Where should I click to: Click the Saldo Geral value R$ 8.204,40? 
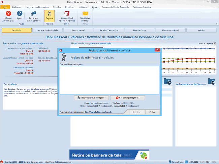[44, 51]
